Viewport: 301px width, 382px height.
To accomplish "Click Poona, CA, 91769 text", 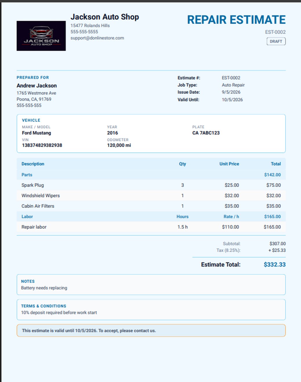I will 34,99.
